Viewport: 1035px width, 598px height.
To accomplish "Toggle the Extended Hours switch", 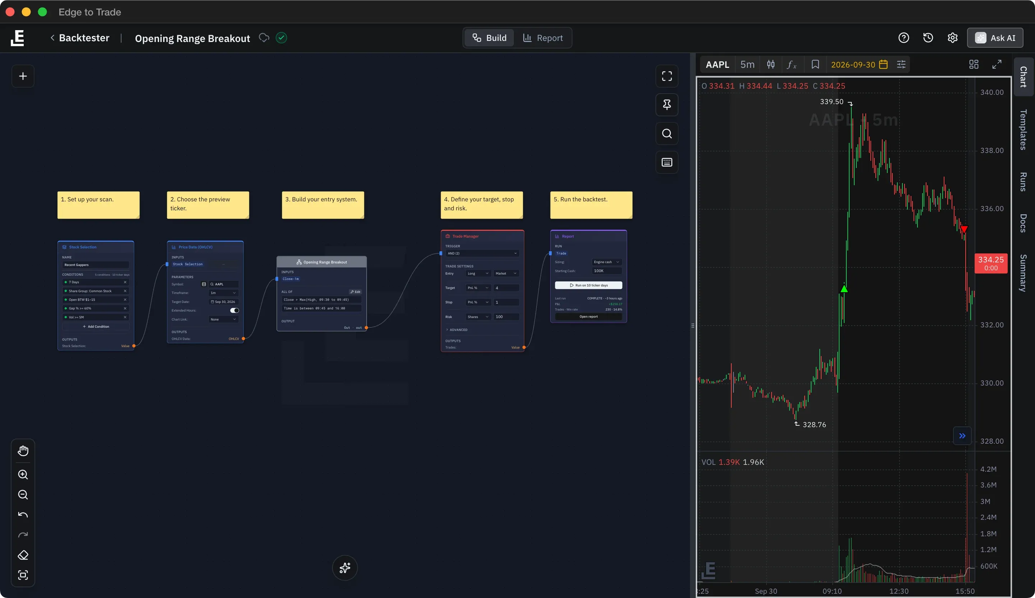I will [235, 310].
